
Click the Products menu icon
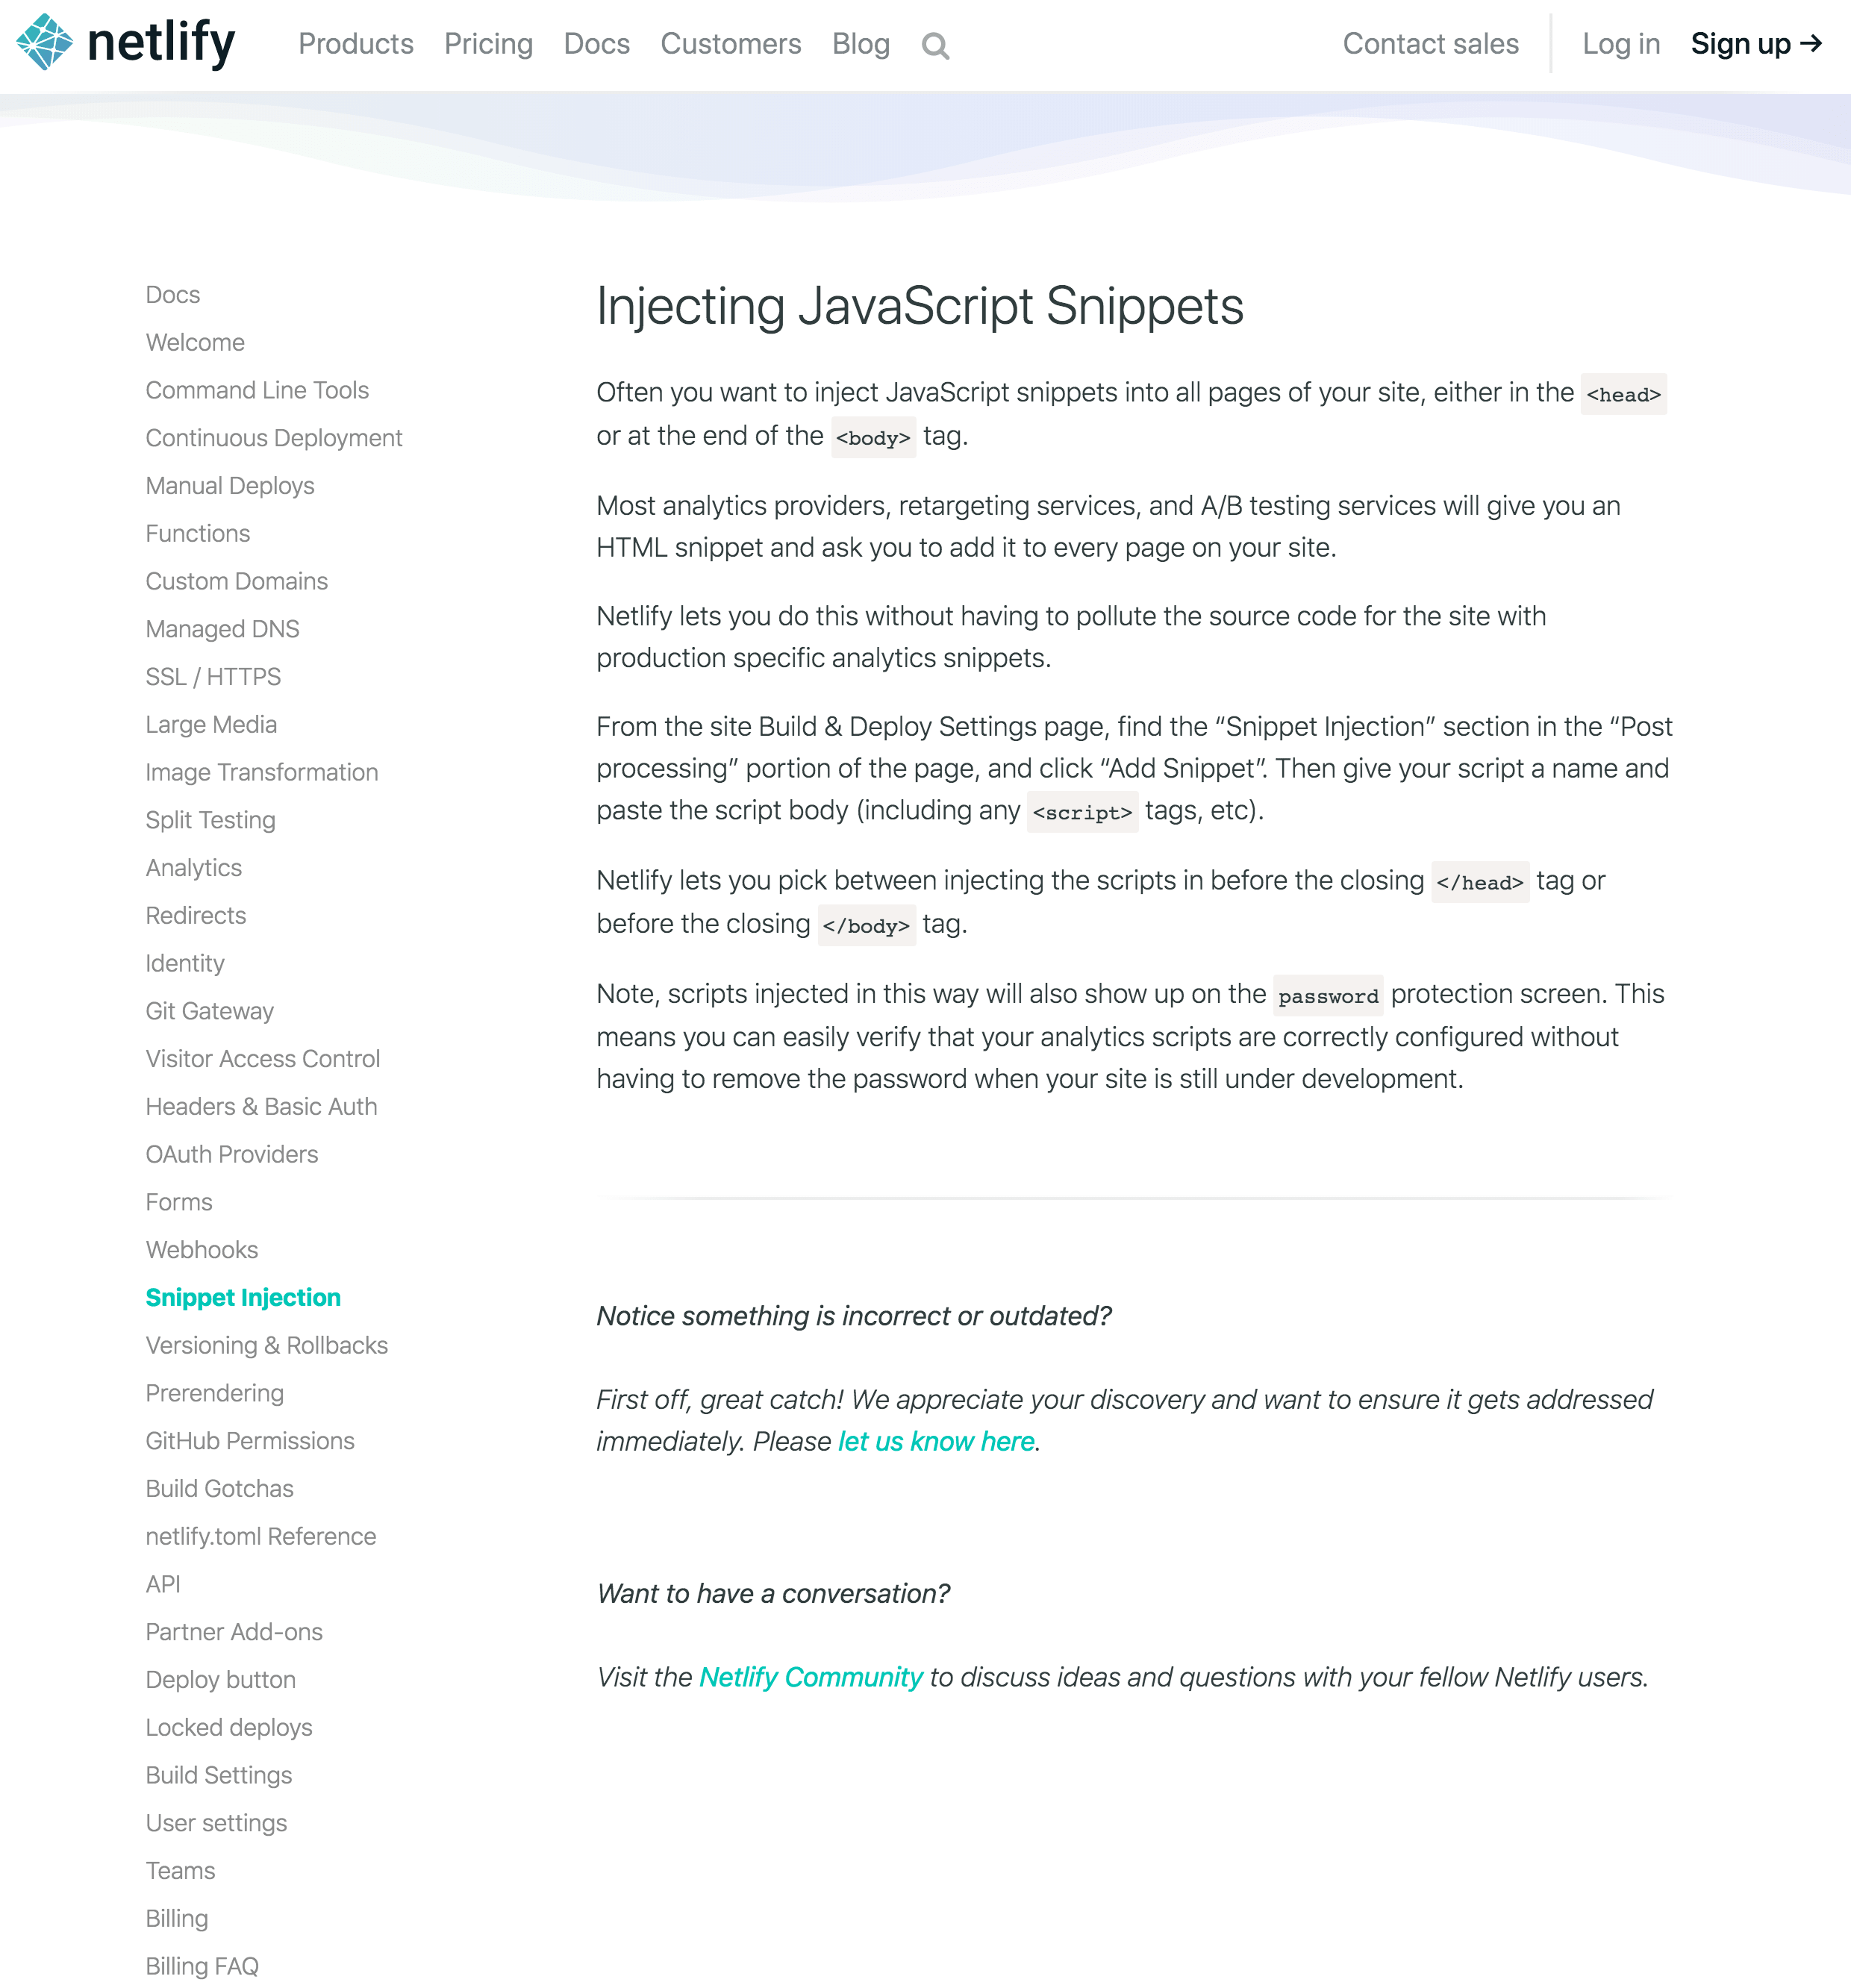355,43
